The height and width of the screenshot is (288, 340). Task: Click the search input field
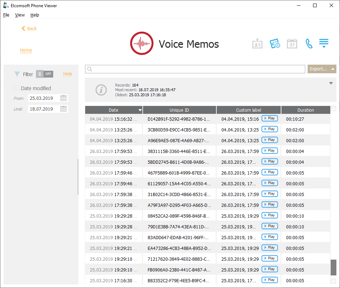pos(195,69)
